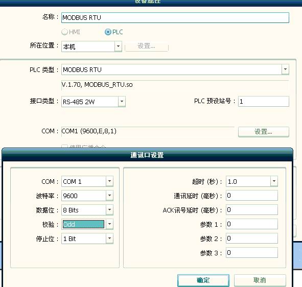The image size is (302, 287).
Task: Click the 设置 button next to COM1
Action: point(264,132)
